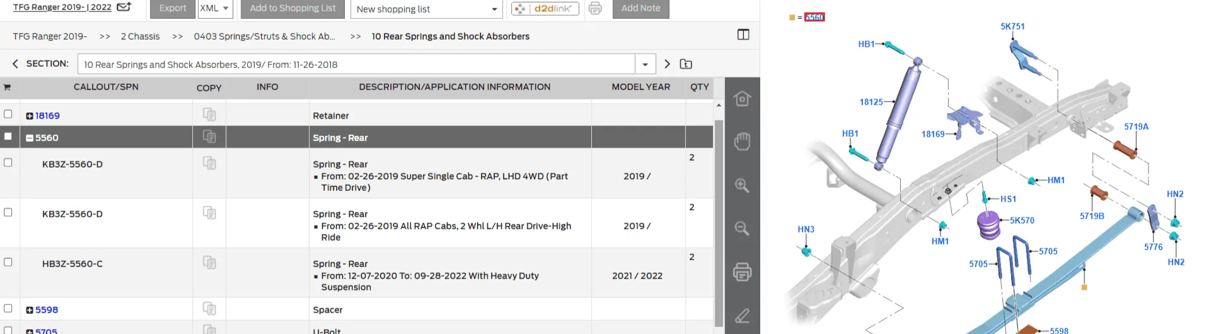
Task: Click the 18169 callout label in the diagram
Action: click(933, 134)
